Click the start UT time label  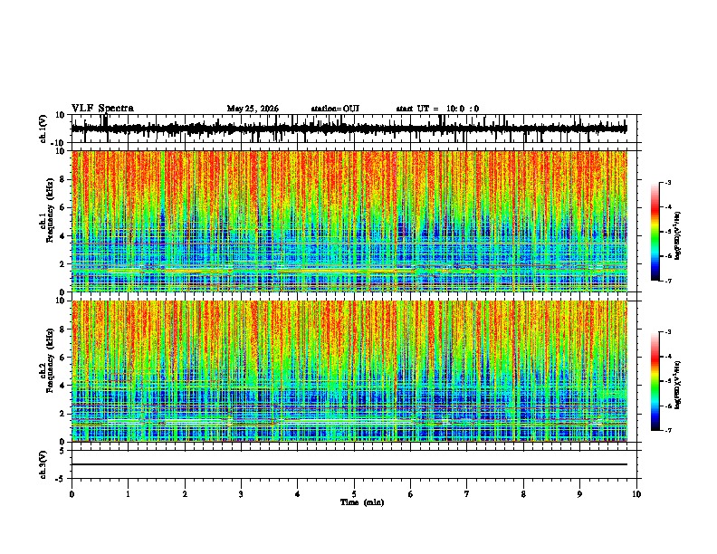pos(437,109)
